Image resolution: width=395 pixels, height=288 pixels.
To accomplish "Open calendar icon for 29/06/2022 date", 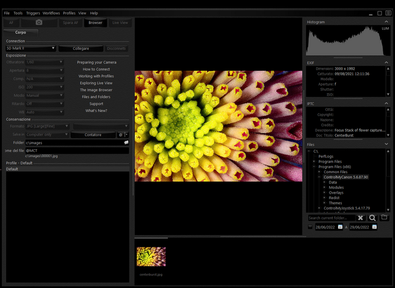I will (x=375, y=227).
